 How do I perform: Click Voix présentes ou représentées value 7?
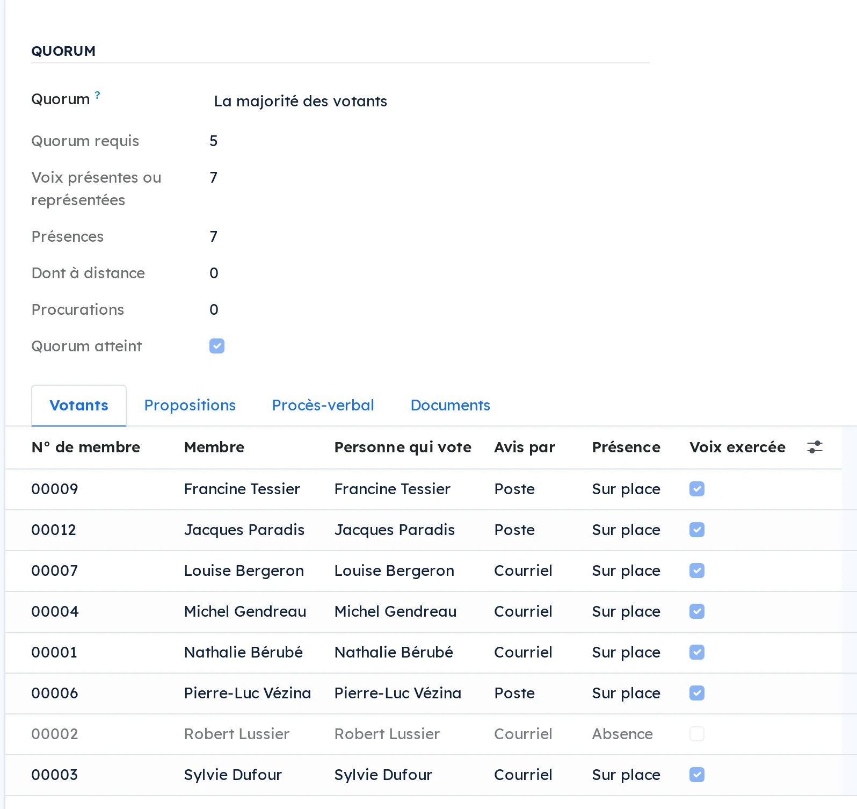click(x=214, y=177)
